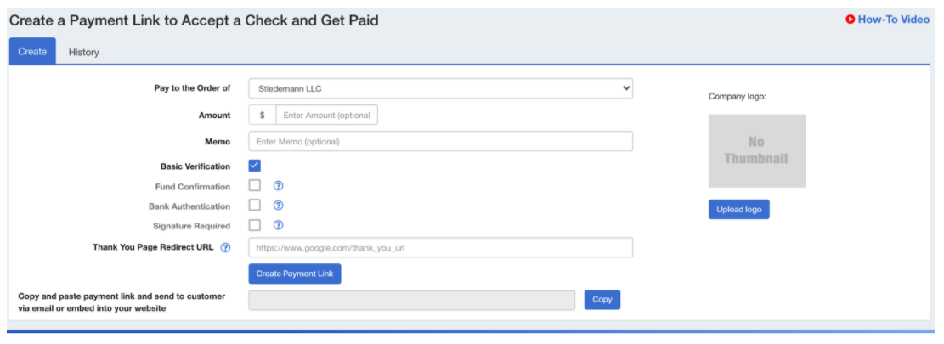Click the No Thumbnail company logo placeholder
Screen dimensions: 944x344
[756, 151]
